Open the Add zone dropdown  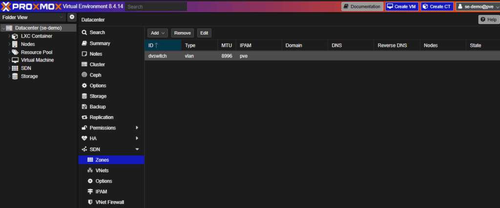coord(158,33)
